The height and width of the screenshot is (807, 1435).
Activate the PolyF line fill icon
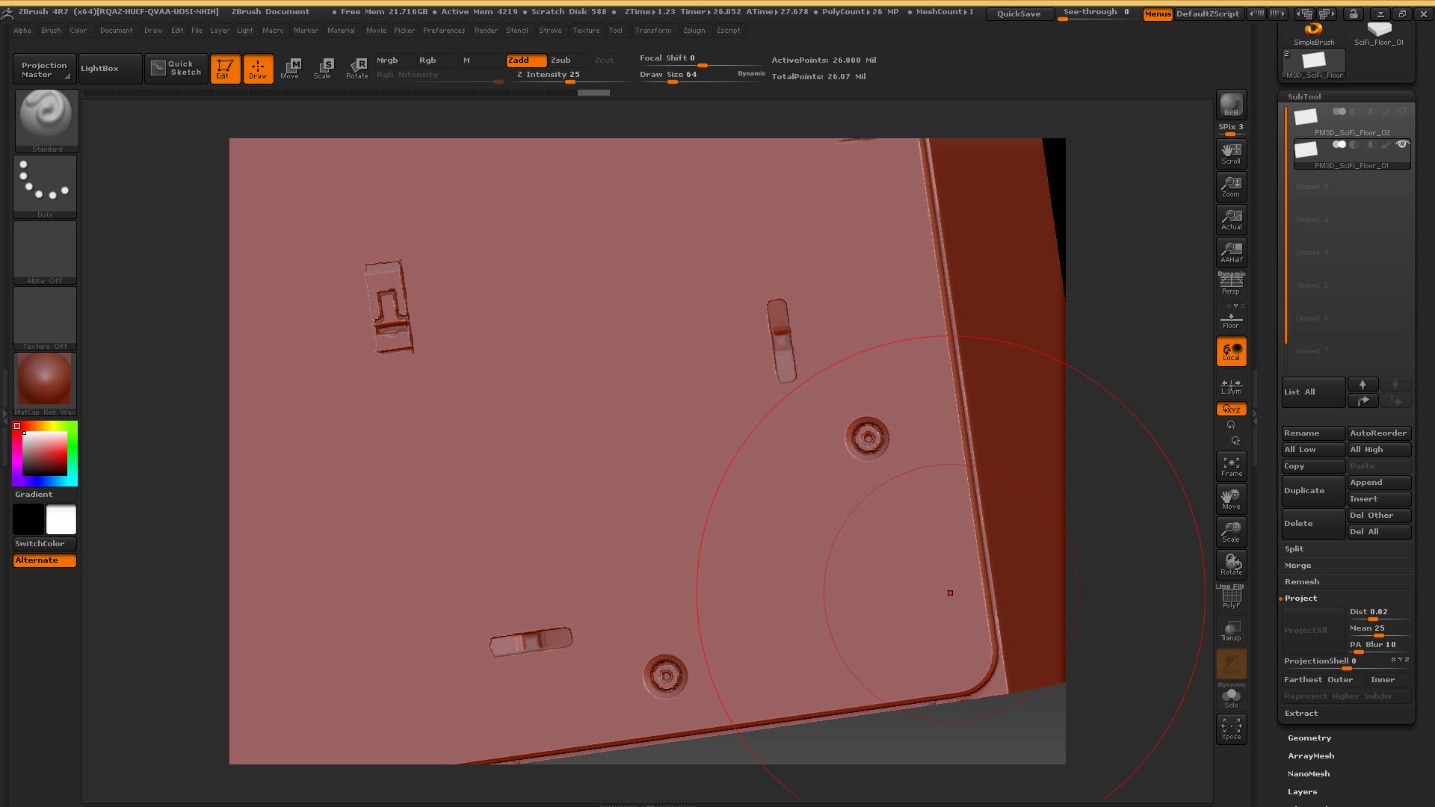[1231, 598]
